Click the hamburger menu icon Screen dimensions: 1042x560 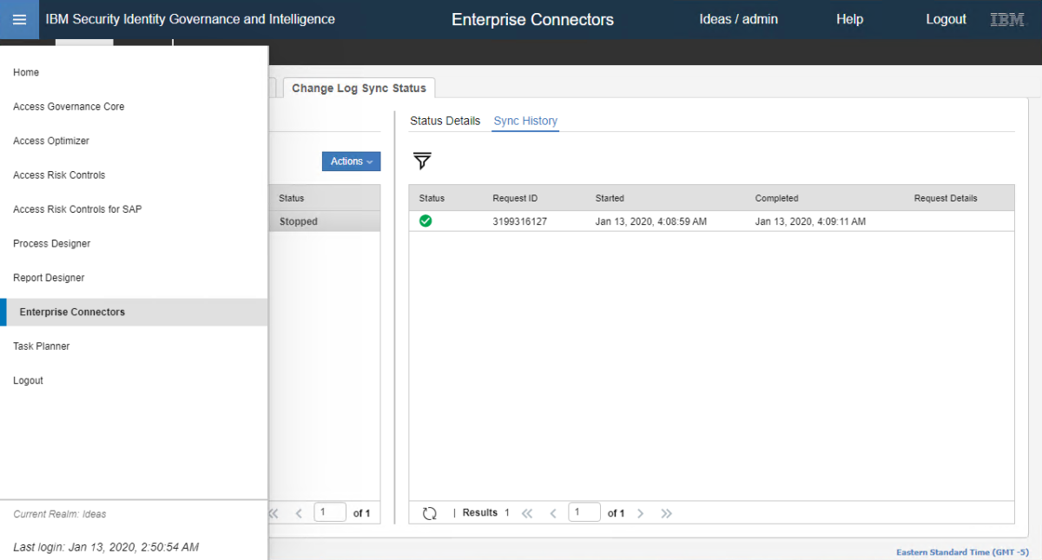coord(19,19)
